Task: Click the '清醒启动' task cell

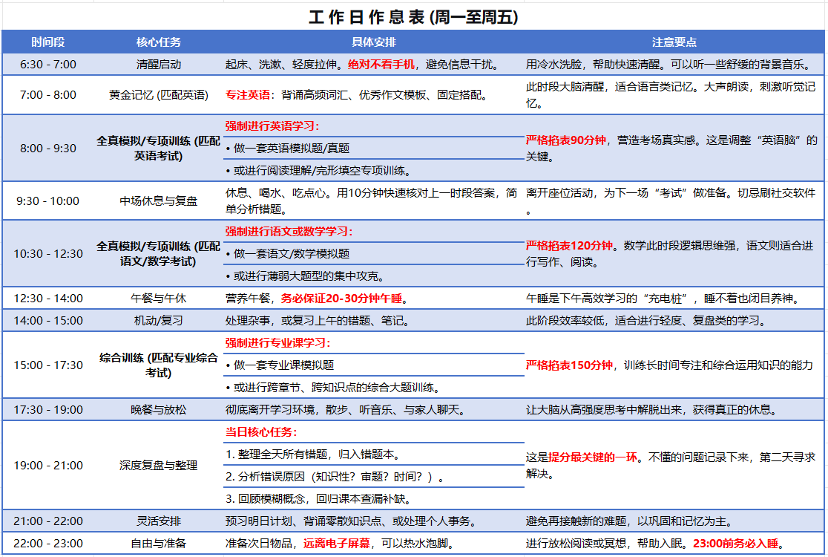Action: (x=159, y=65)
